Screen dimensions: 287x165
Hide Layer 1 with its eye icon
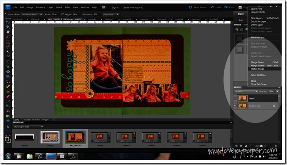point(235,98)
